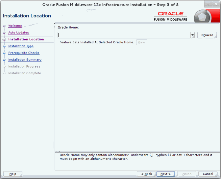Minimize the installer window

click(x=208, y=5)
